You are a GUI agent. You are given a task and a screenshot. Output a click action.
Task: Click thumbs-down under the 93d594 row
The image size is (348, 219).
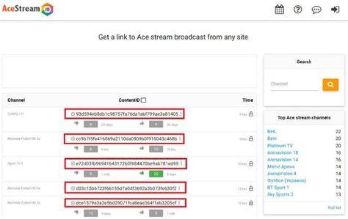coord(76,123)
